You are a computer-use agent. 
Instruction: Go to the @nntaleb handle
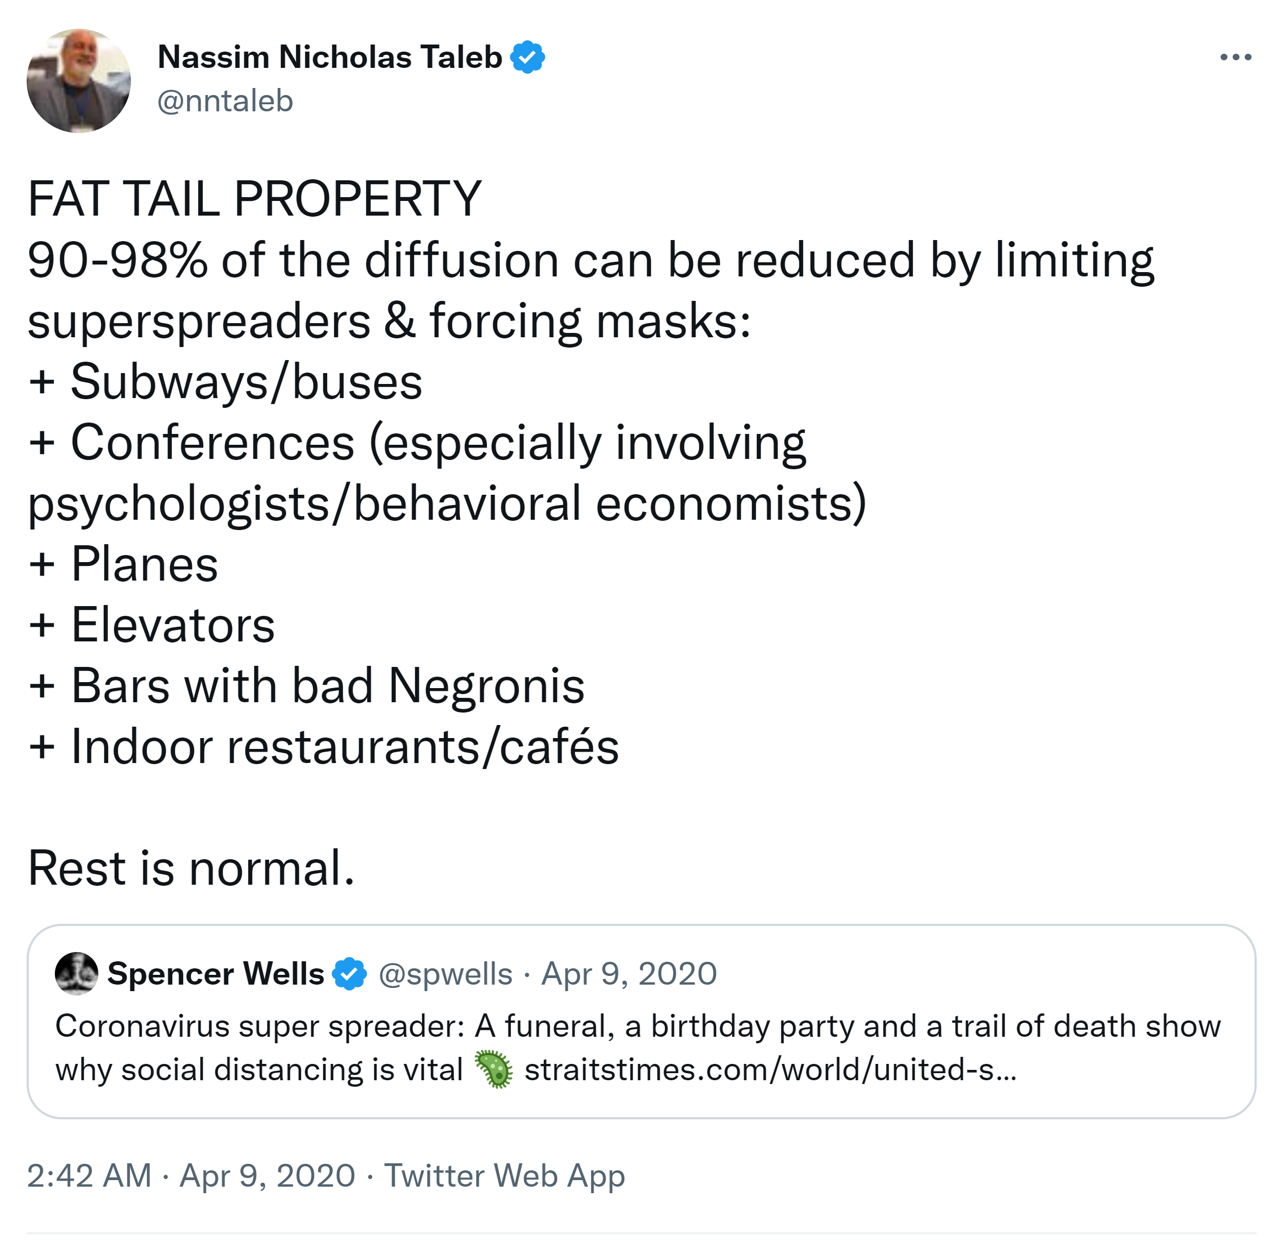[x=225, y=102]
